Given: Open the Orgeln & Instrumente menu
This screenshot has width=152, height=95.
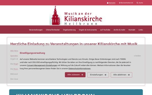Looking at the screenshot, I should (x=88, y=30).
